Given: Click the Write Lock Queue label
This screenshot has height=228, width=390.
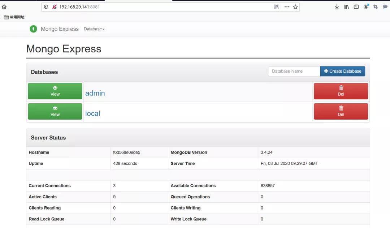Looking at the screenshot, I should tap(188, 219).
